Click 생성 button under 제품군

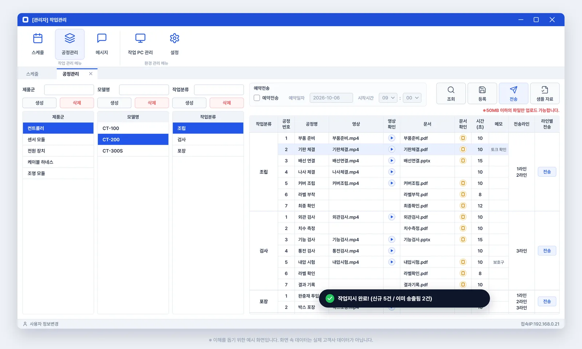[x=39, y=103]
